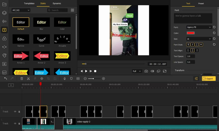This screenshot has width=219, height=131.
Task: Align text to the center
Action: point(192,50)
